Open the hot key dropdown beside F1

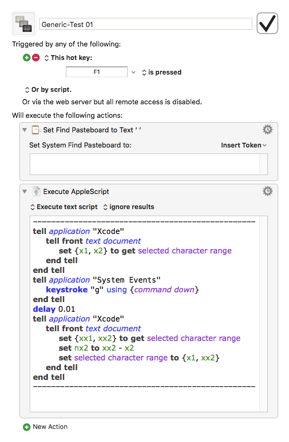[x=133, y=72]
